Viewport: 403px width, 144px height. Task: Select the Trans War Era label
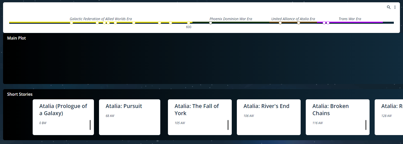click(350, 19)
